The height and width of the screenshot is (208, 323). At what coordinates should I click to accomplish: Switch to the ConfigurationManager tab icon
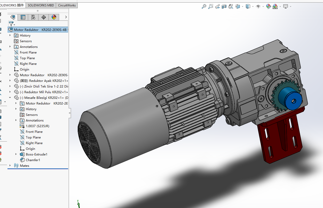click(33, 17)
